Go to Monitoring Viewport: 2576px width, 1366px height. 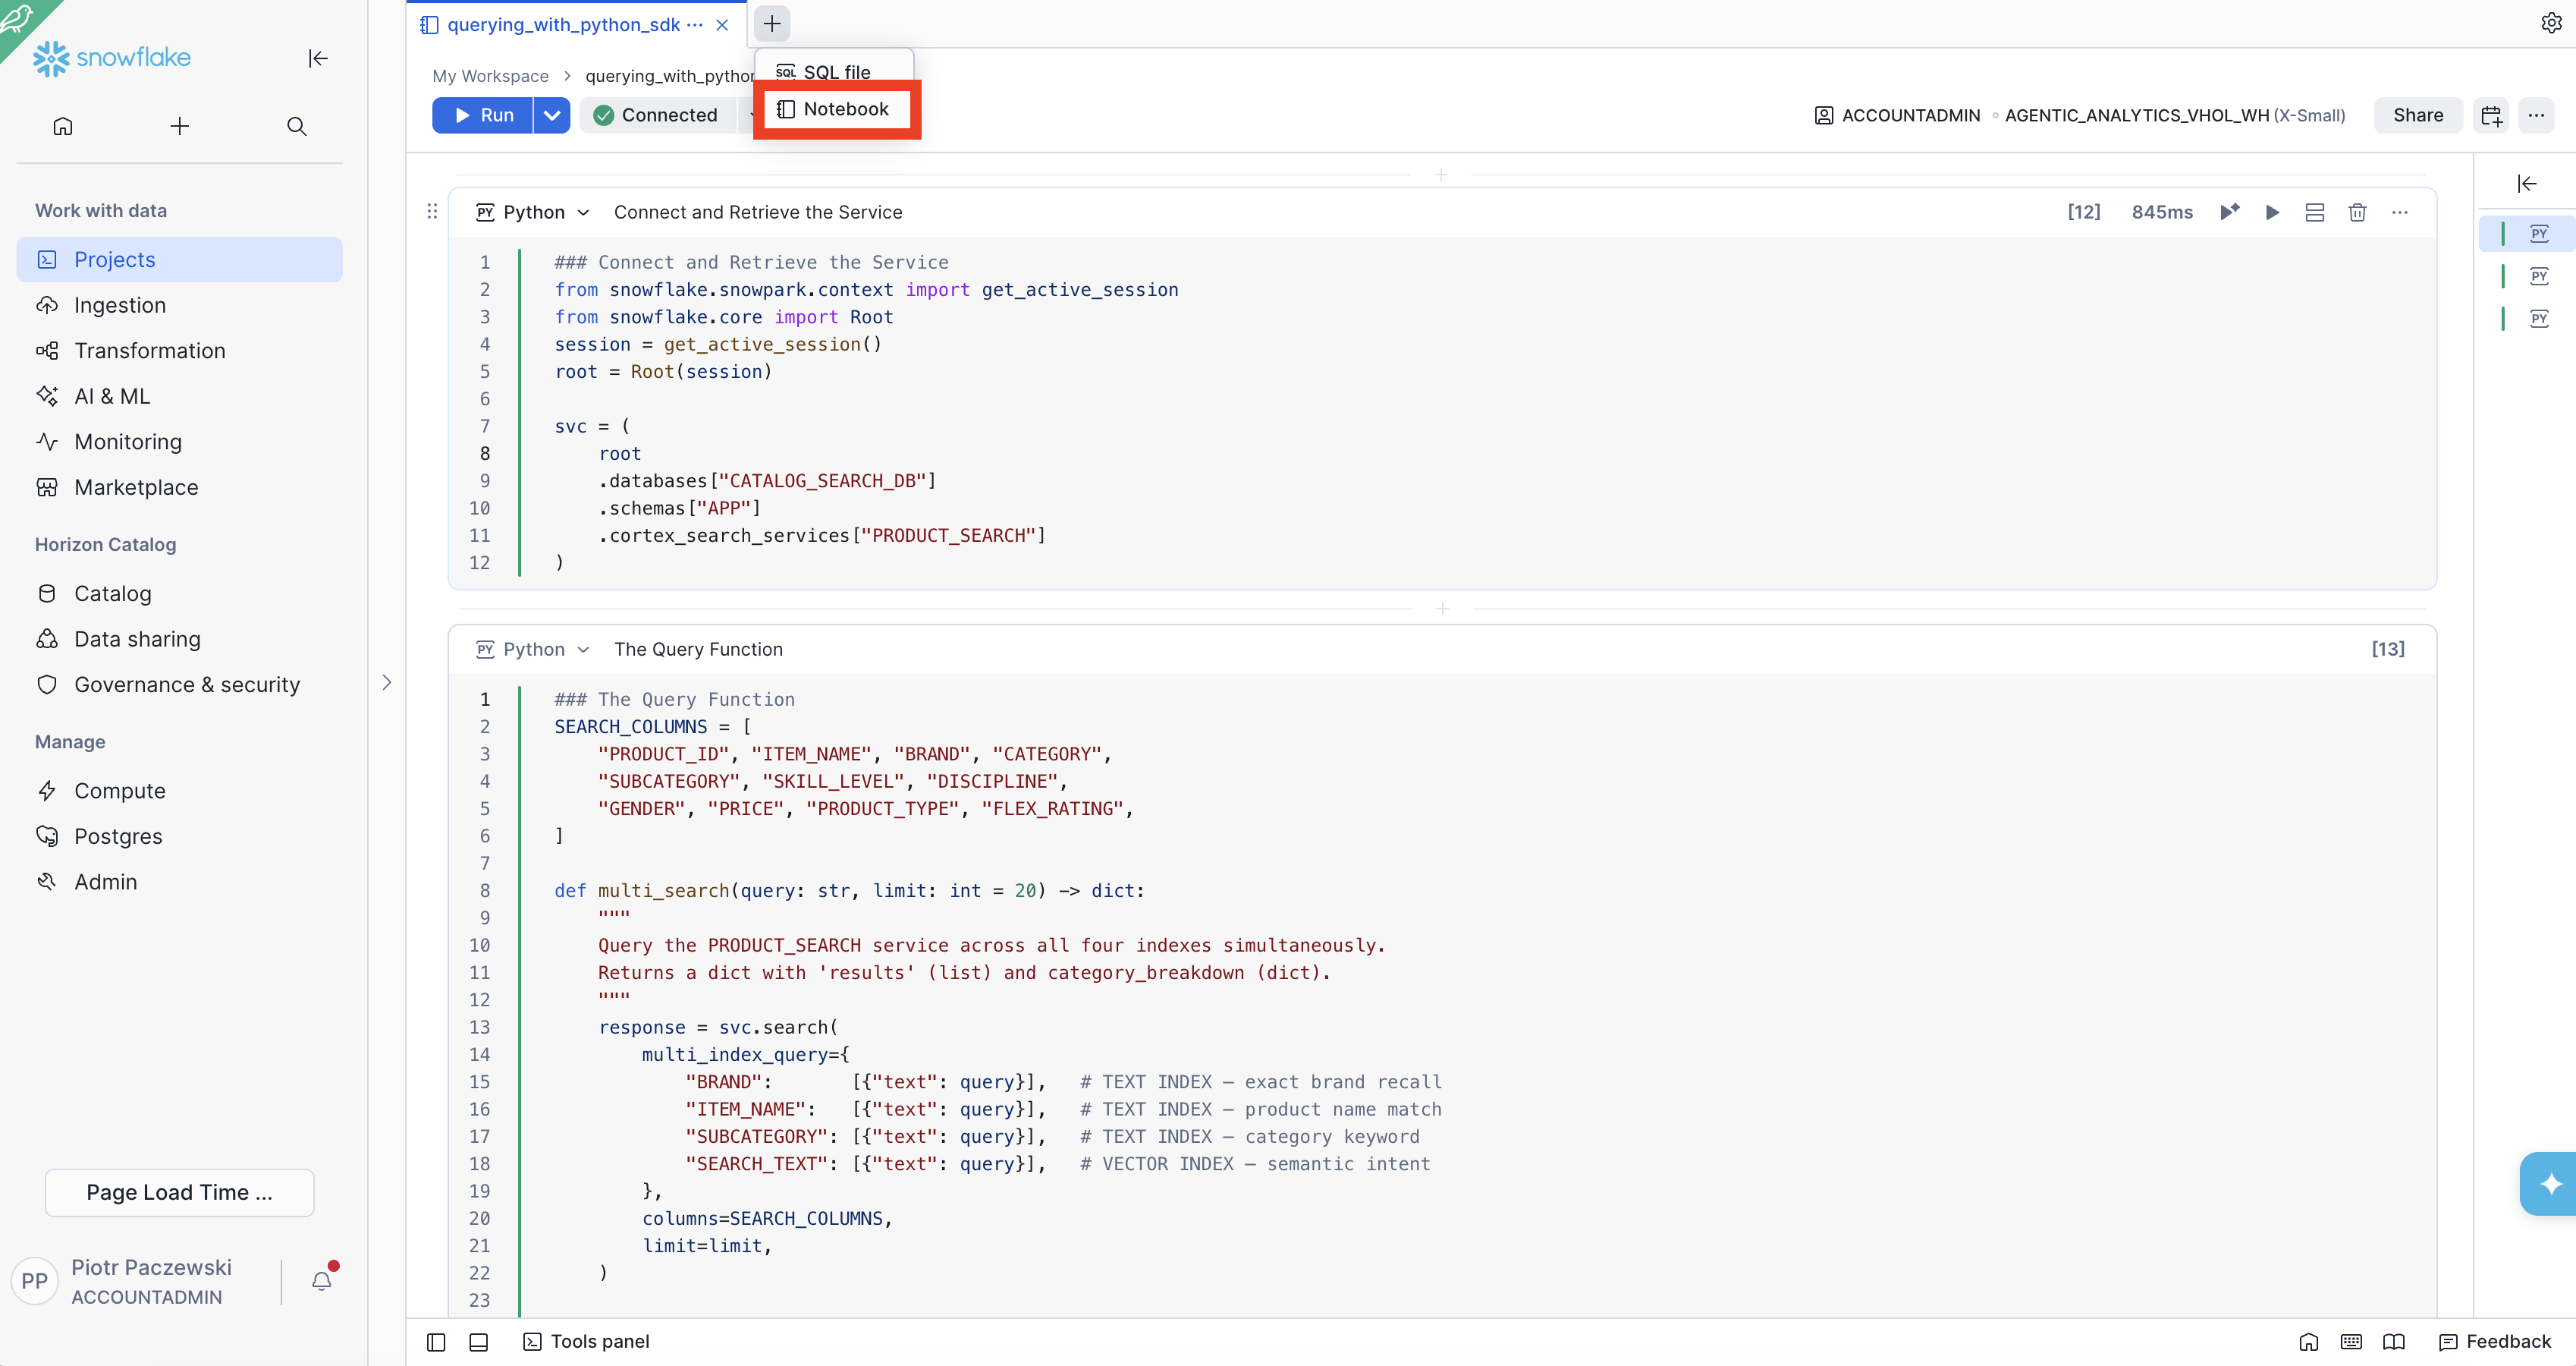point(180,442)
